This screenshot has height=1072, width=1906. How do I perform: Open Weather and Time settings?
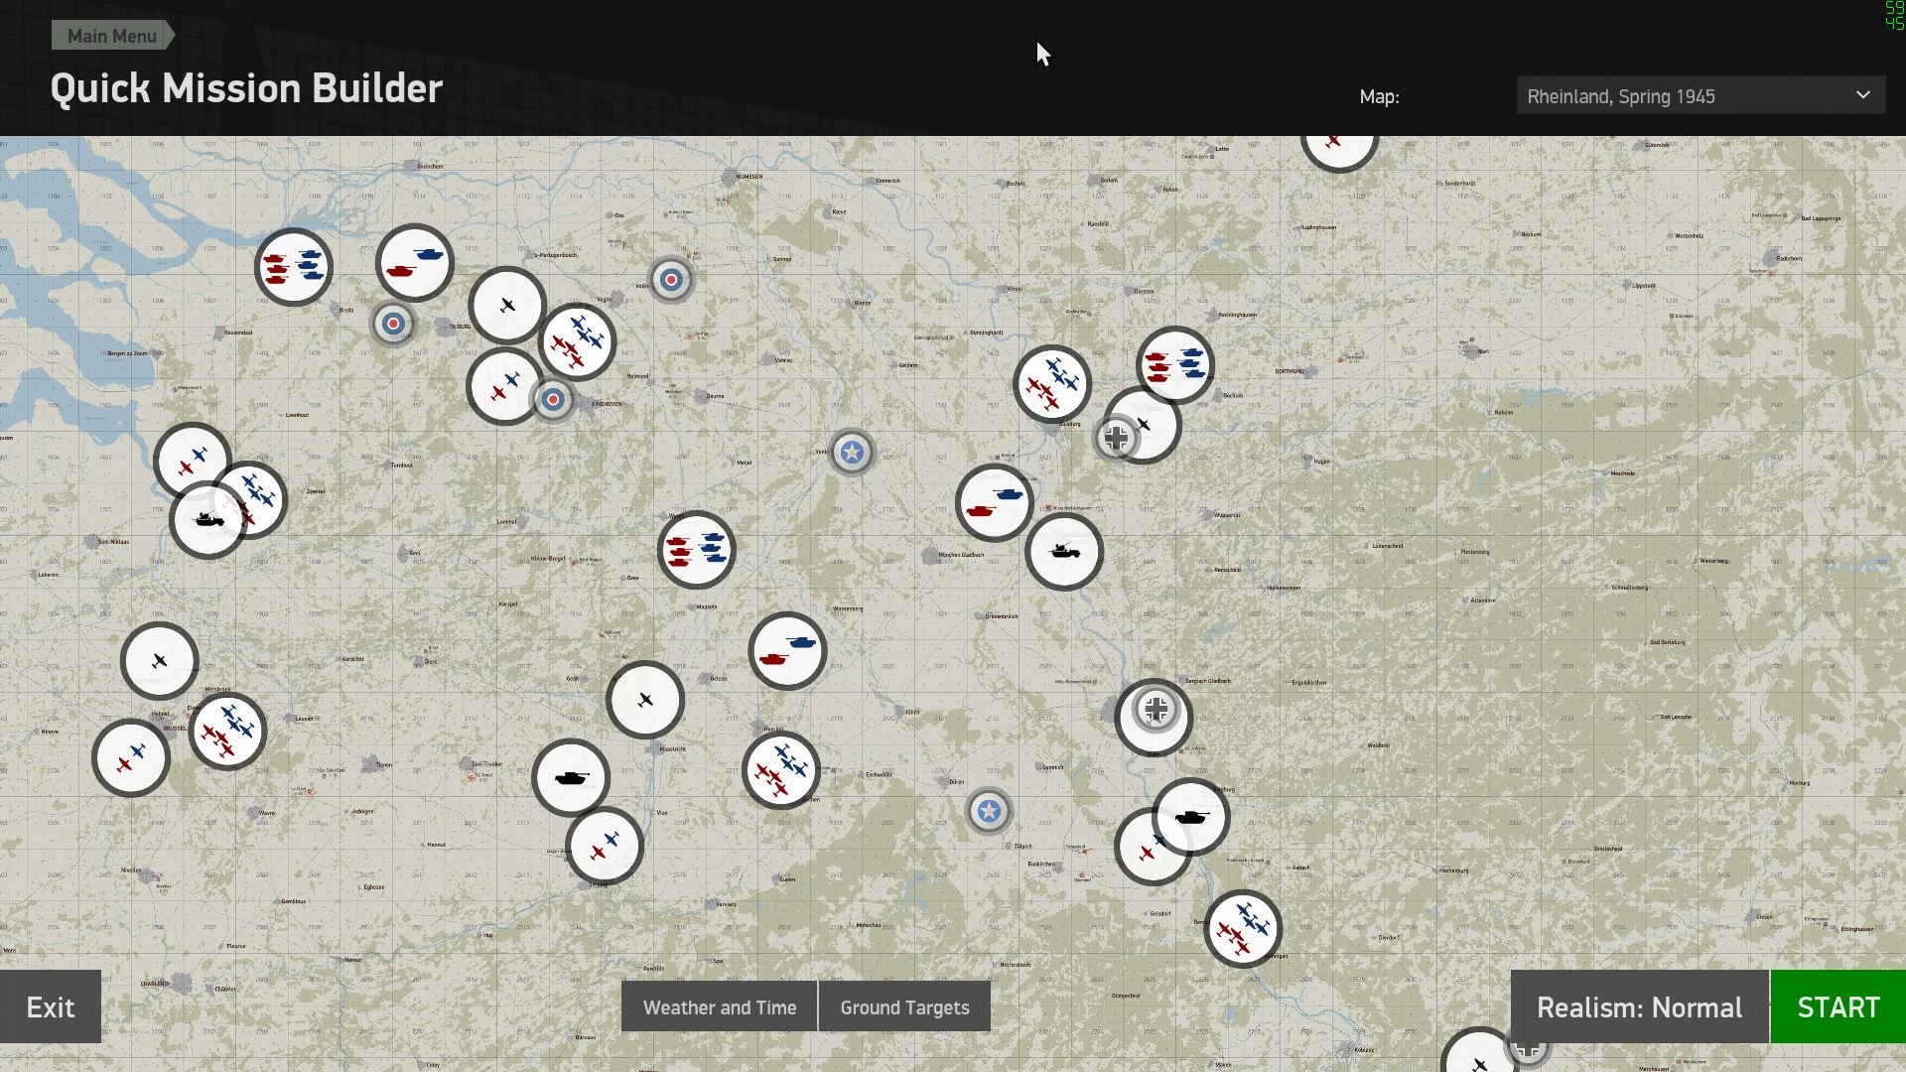(x=720, y=1007)
